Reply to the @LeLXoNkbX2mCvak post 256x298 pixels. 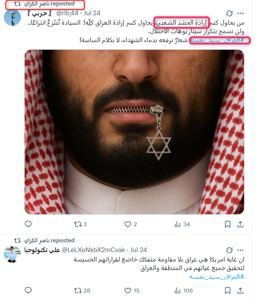click(28, 290)
